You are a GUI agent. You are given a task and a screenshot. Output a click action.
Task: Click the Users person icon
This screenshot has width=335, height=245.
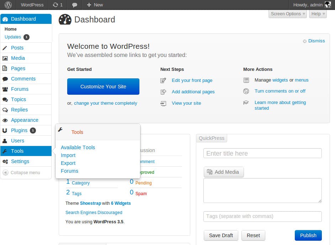pos(5,141)
